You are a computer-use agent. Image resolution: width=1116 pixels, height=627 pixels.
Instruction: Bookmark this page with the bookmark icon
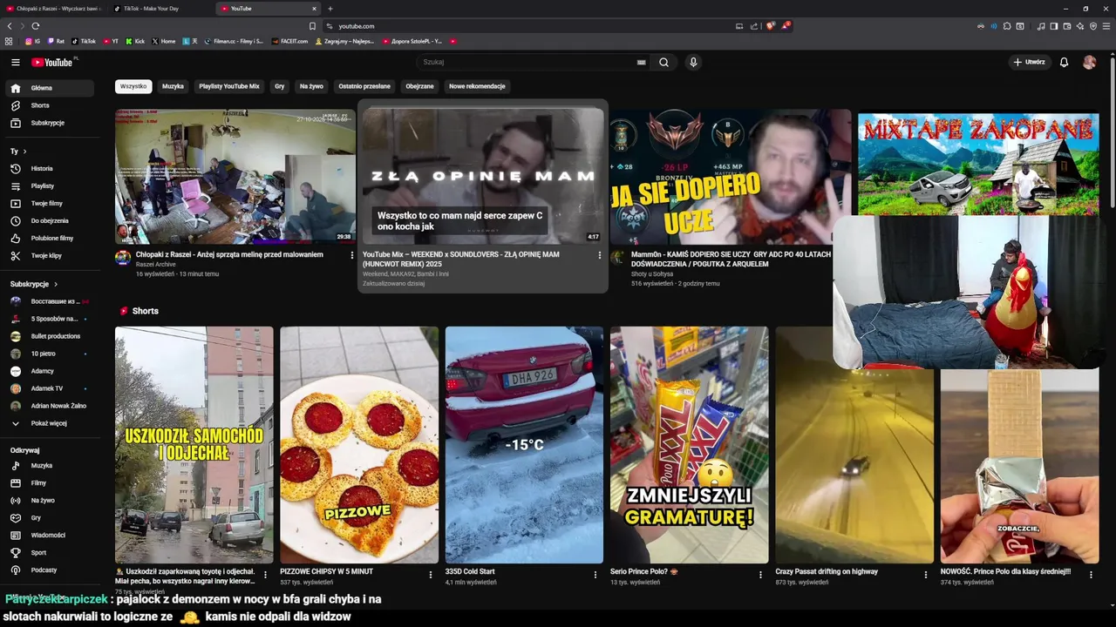(x=312, y=26)
